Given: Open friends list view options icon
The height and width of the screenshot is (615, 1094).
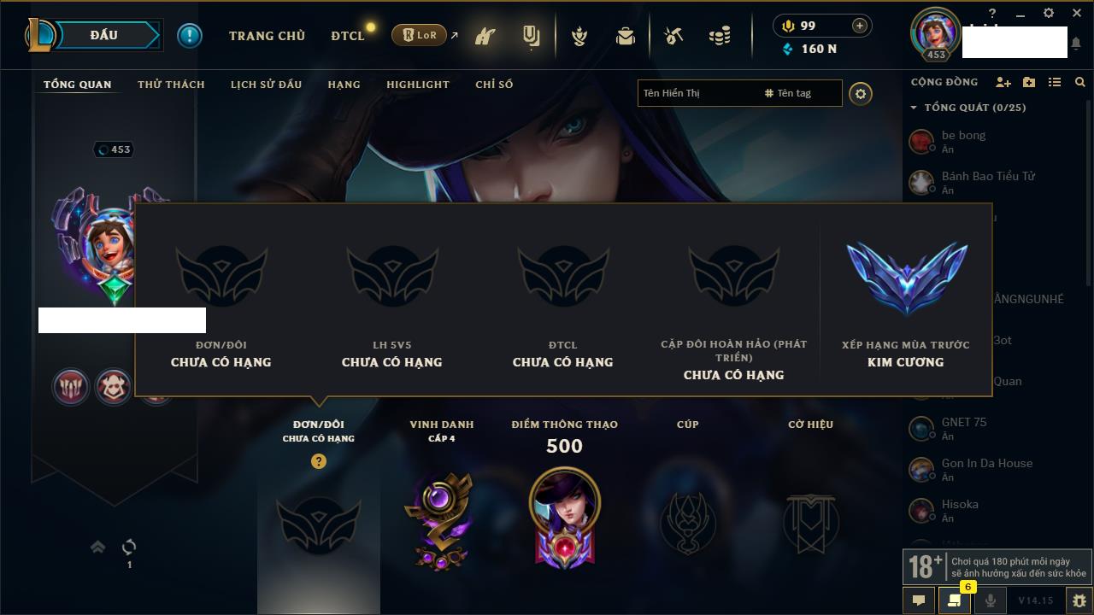Looking at the screenshot, I should [x=1055, y=82].
